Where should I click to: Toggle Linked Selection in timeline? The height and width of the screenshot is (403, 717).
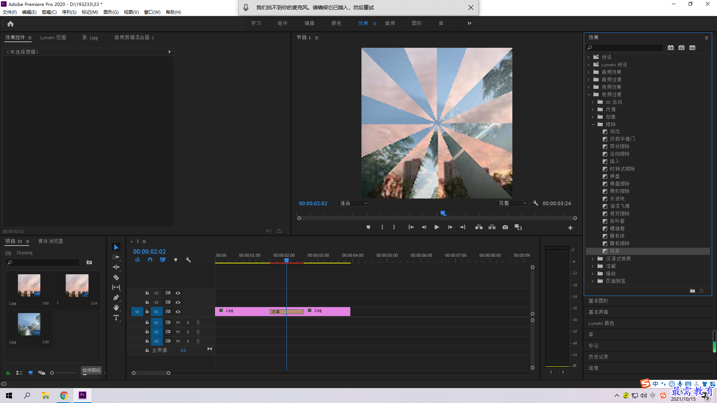163,260
